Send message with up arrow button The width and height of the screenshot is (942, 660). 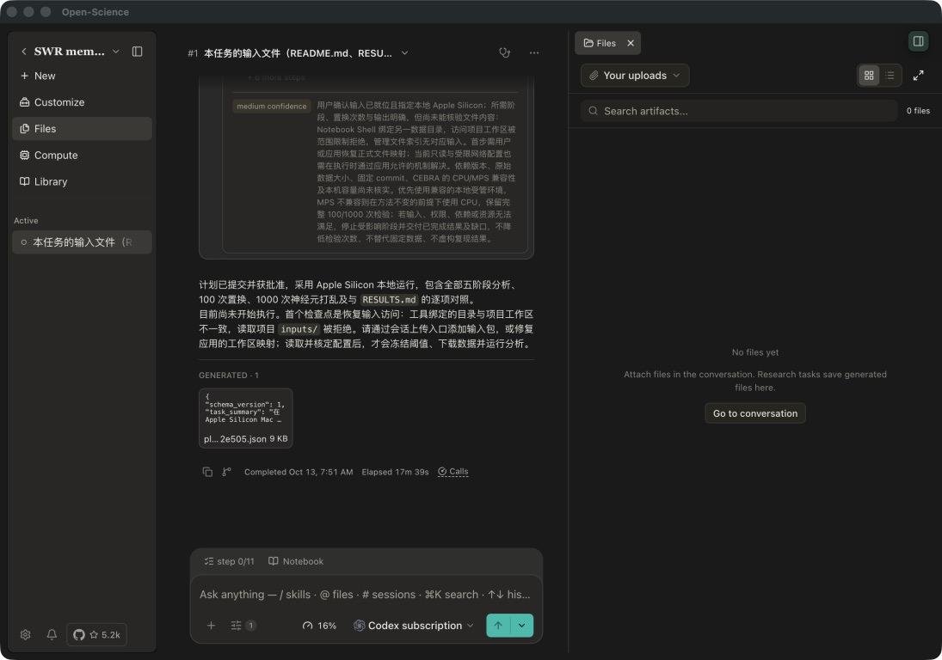498,626
